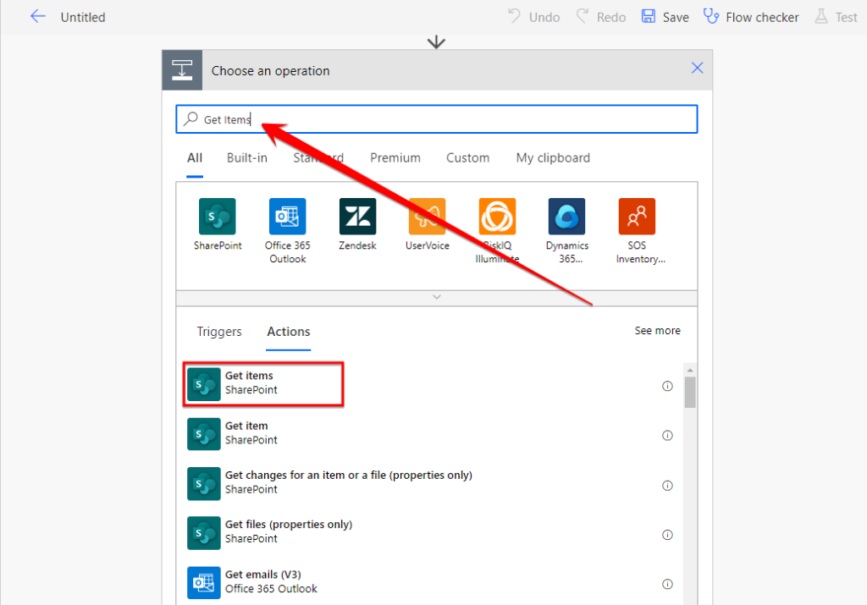The width and height of the screenshot is (867, 605).
Task: Click the Get Items search field
Action: (x=436, y=118)
